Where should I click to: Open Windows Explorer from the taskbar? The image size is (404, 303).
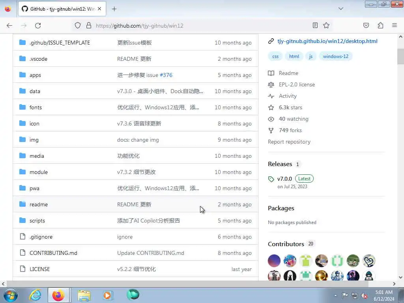point(84,295)
